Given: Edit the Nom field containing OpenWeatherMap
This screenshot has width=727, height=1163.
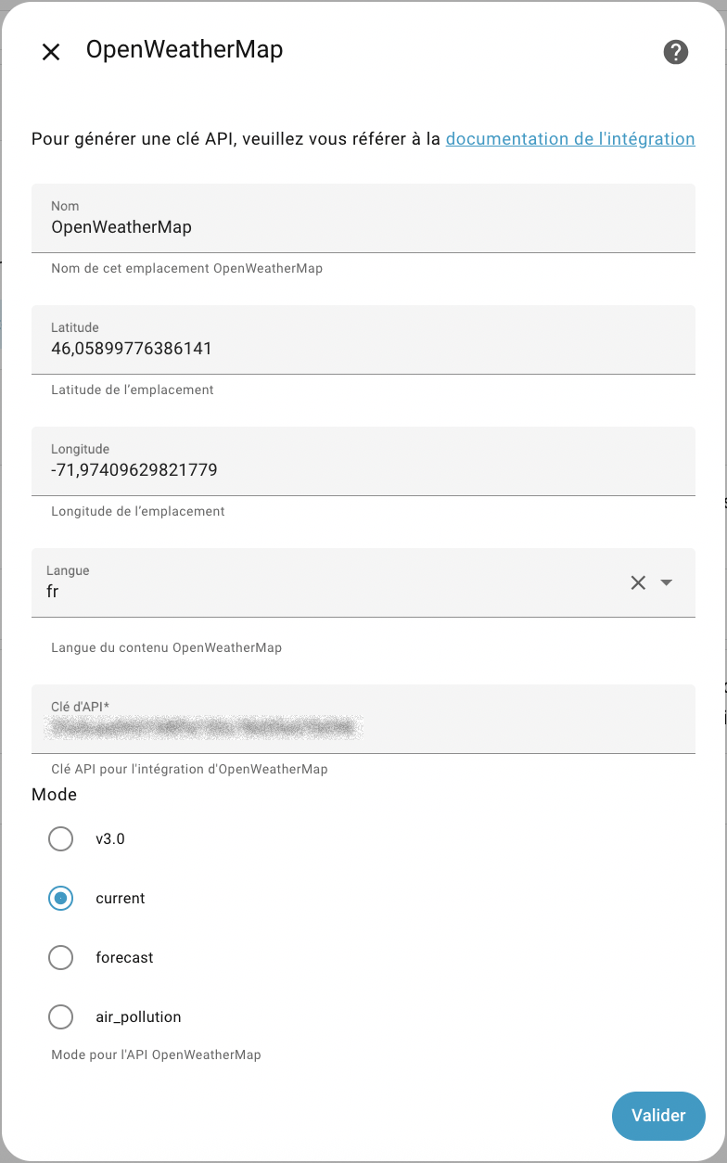Looking at the screenshot, I should (363, 218).
